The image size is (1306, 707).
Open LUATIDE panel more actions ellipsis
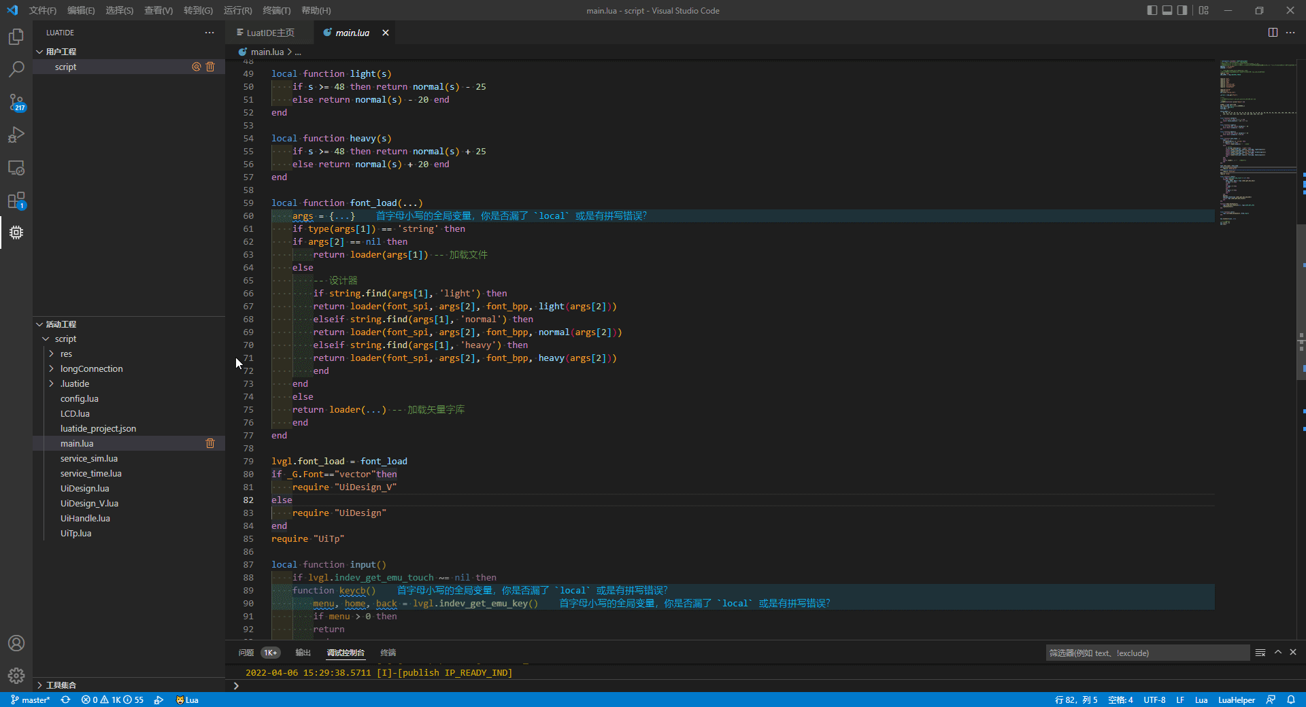[210, 33]
